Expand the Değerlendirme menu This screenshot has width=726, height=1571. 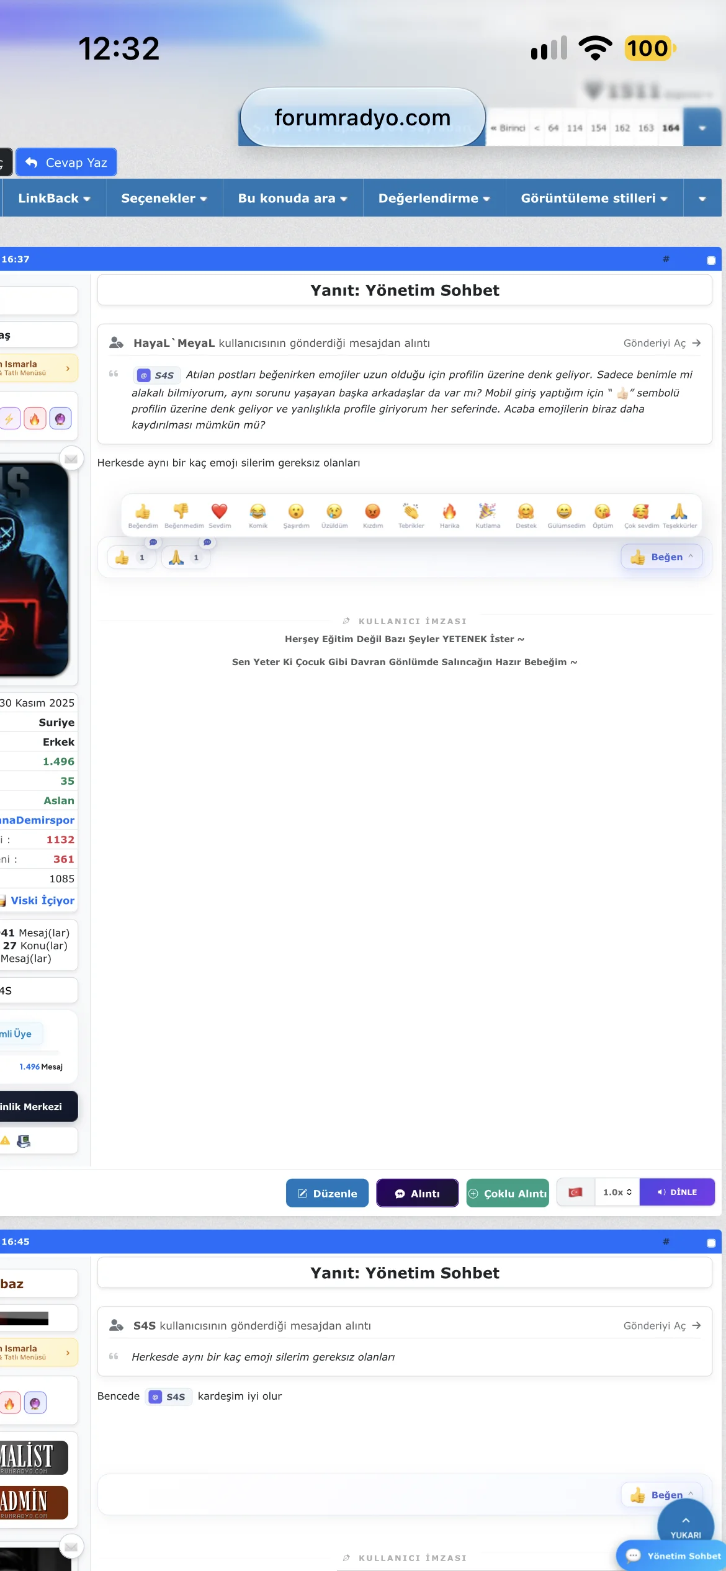[434, 199]
